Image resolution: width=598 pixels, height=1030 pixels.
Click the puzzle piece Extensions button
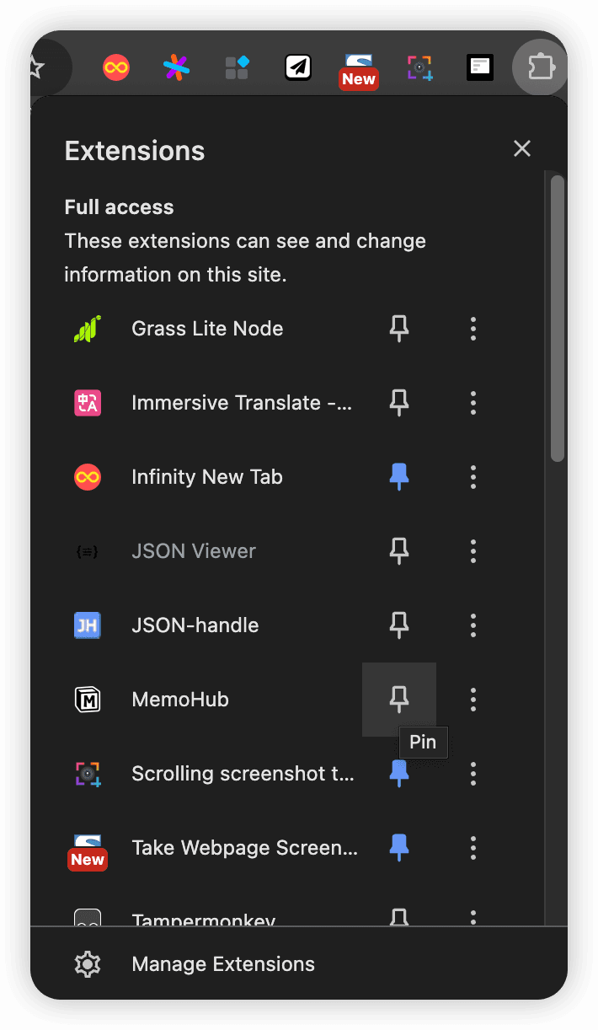pyautogui.click(x=539, y=67)
